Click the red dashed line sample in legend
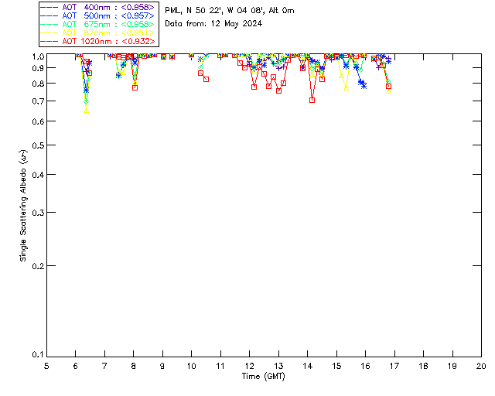The image size is (495, 396). [x=49, y=41]
